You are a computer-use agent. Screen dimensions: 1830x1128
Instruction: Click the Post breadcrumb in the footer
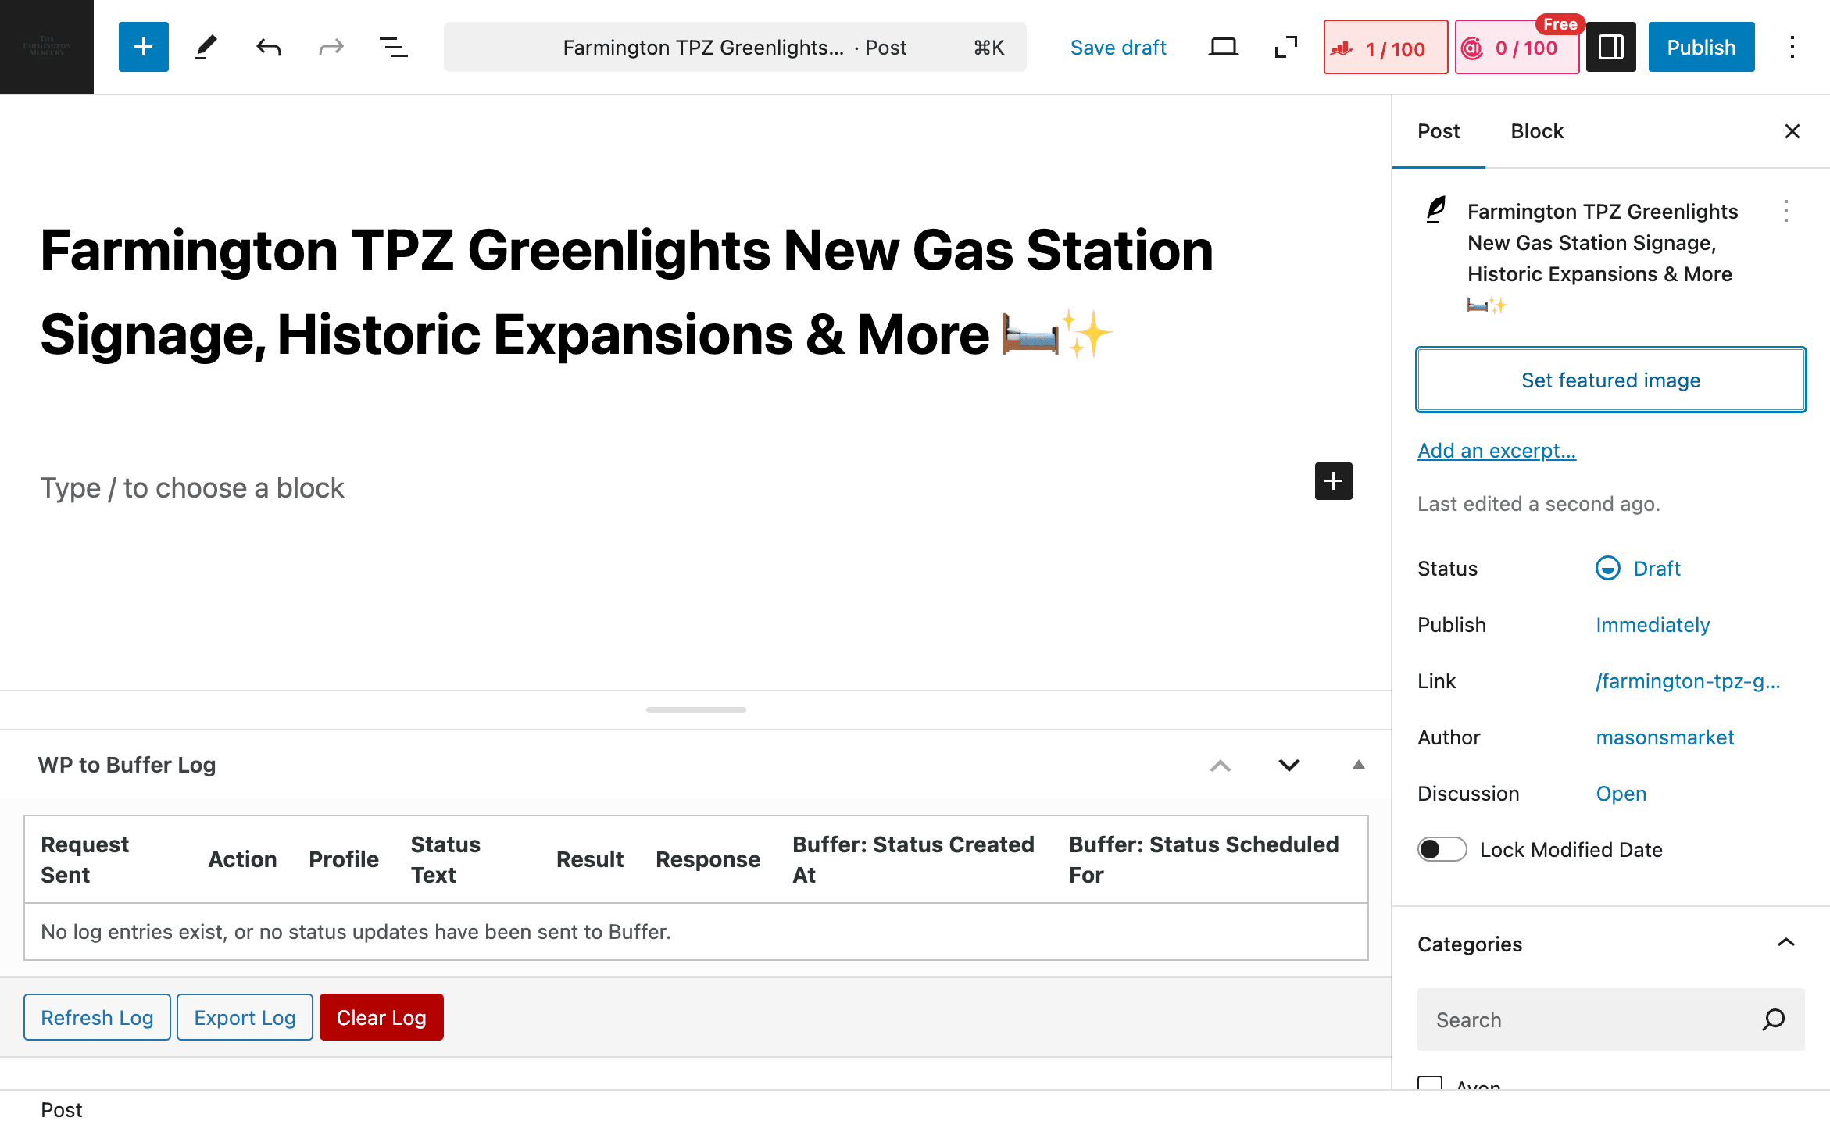pos(61,1109)
